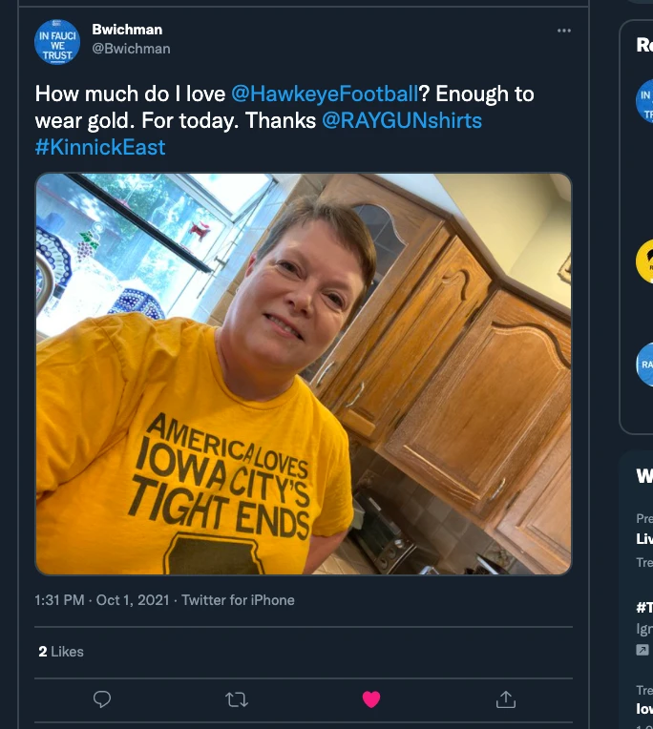653x729 pixels.
Task: Click the @Bwichman handle
Action: pyautogui.click(x=131, y=49)
